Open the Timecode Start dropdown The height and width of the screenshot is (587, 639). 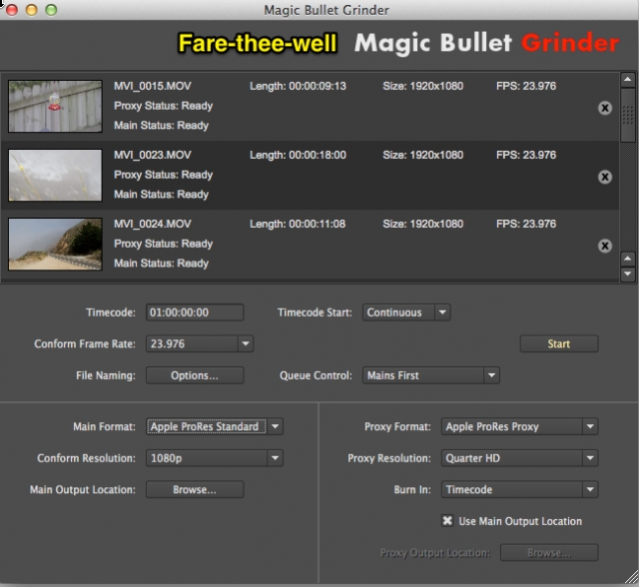406,312
